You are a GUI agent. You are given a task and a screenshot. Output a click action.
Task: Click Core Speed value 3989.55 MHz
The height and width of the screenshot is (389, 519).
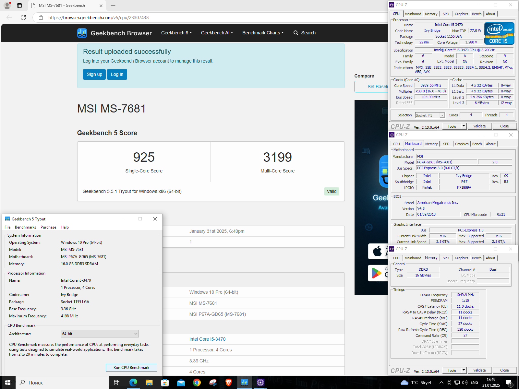[431, 86]
